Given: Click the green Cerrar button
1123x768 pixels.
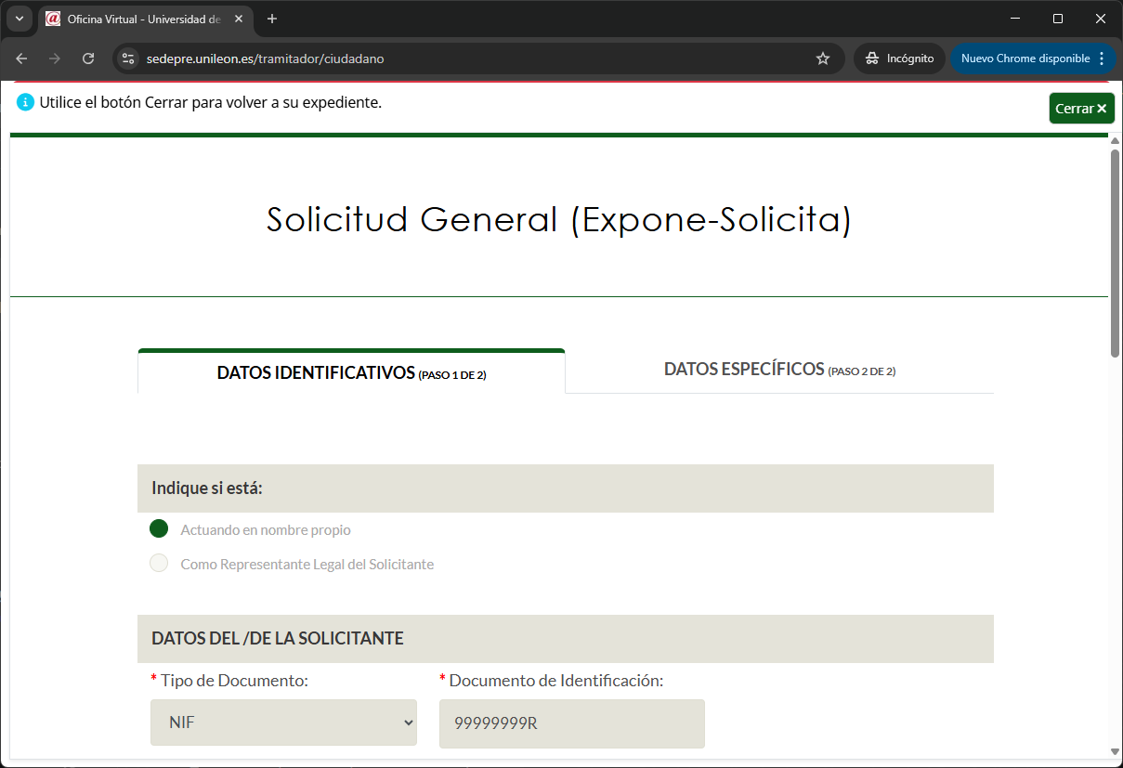Looking at the screenshot, I should click(x=1081, y=109).
